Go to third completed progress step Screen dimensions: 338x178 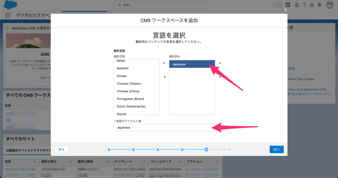[x=158, y=149]
